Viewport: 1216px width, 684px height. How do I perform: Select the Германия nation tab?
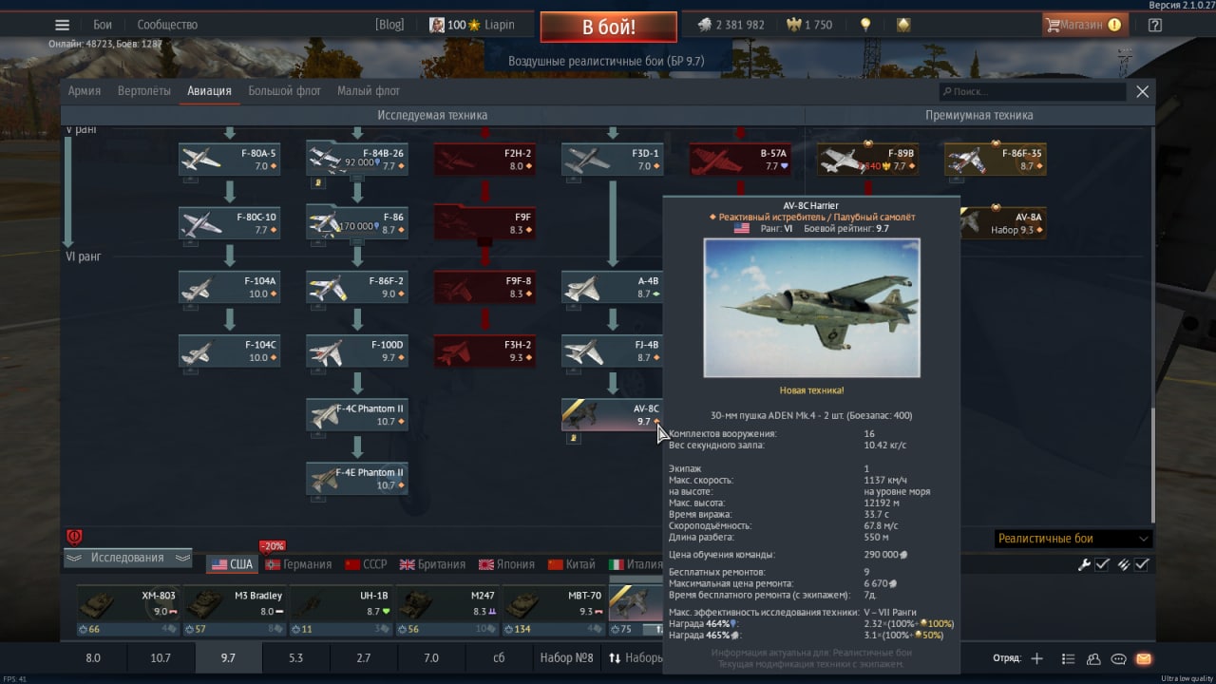[x=298, y=564]
